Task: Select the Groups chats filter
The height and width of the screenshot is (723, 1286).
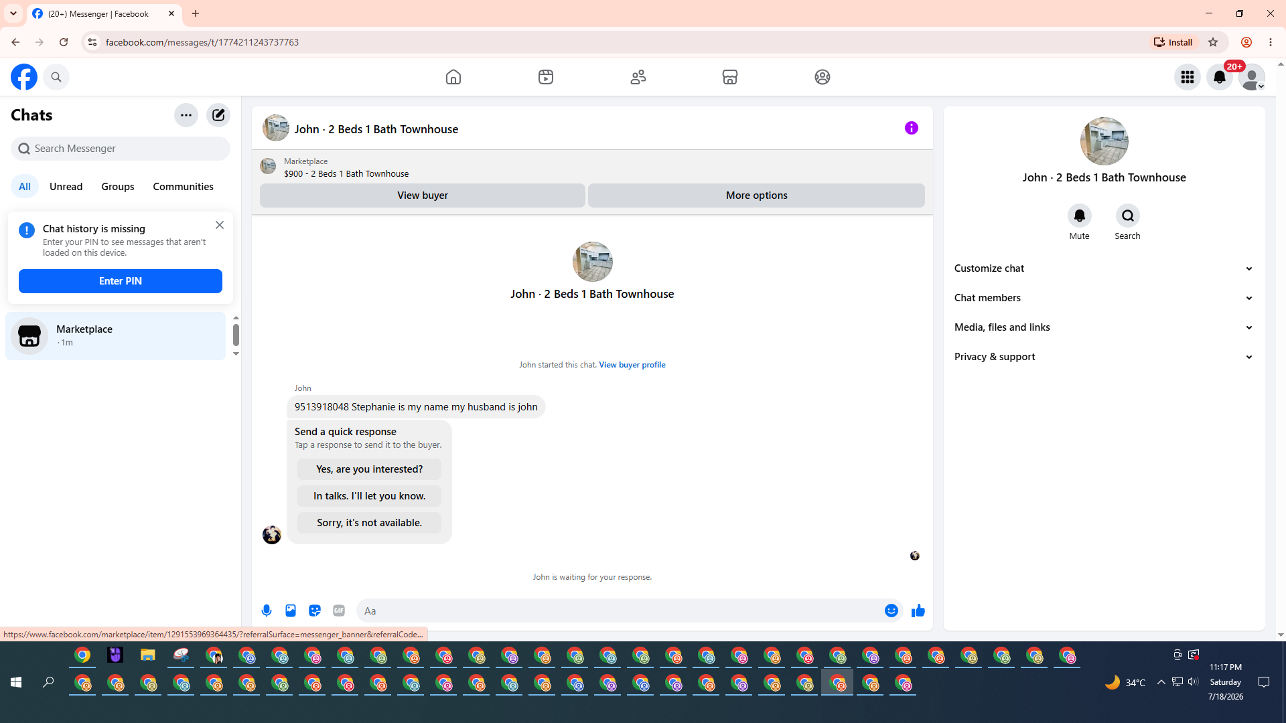Action: tap(118, 187)
